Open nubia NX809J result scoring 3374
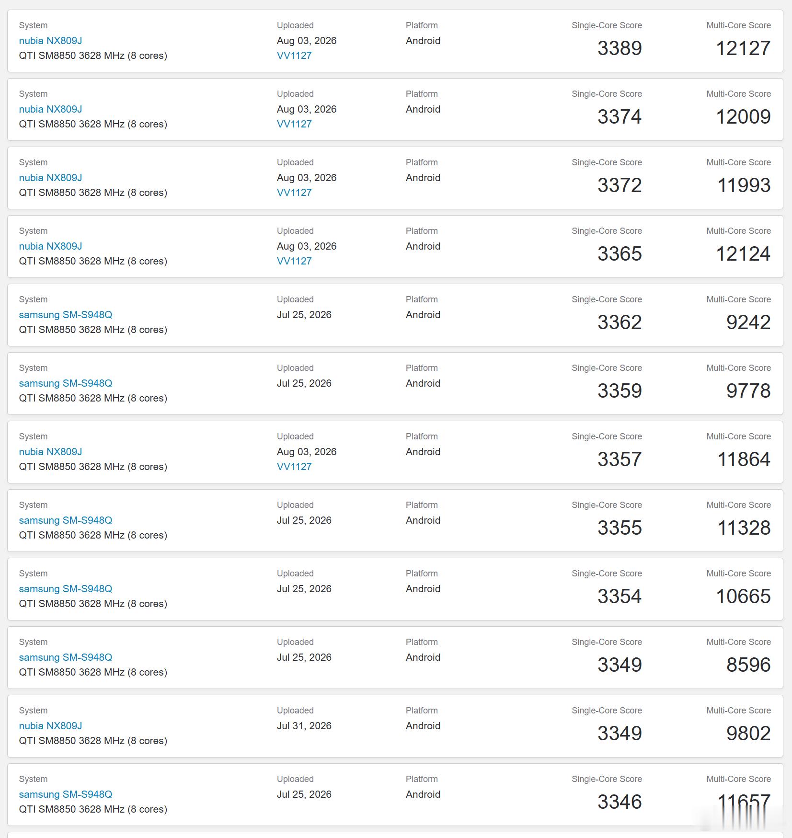The height and width of the screenshot is (838, 792). pos(50,109)
